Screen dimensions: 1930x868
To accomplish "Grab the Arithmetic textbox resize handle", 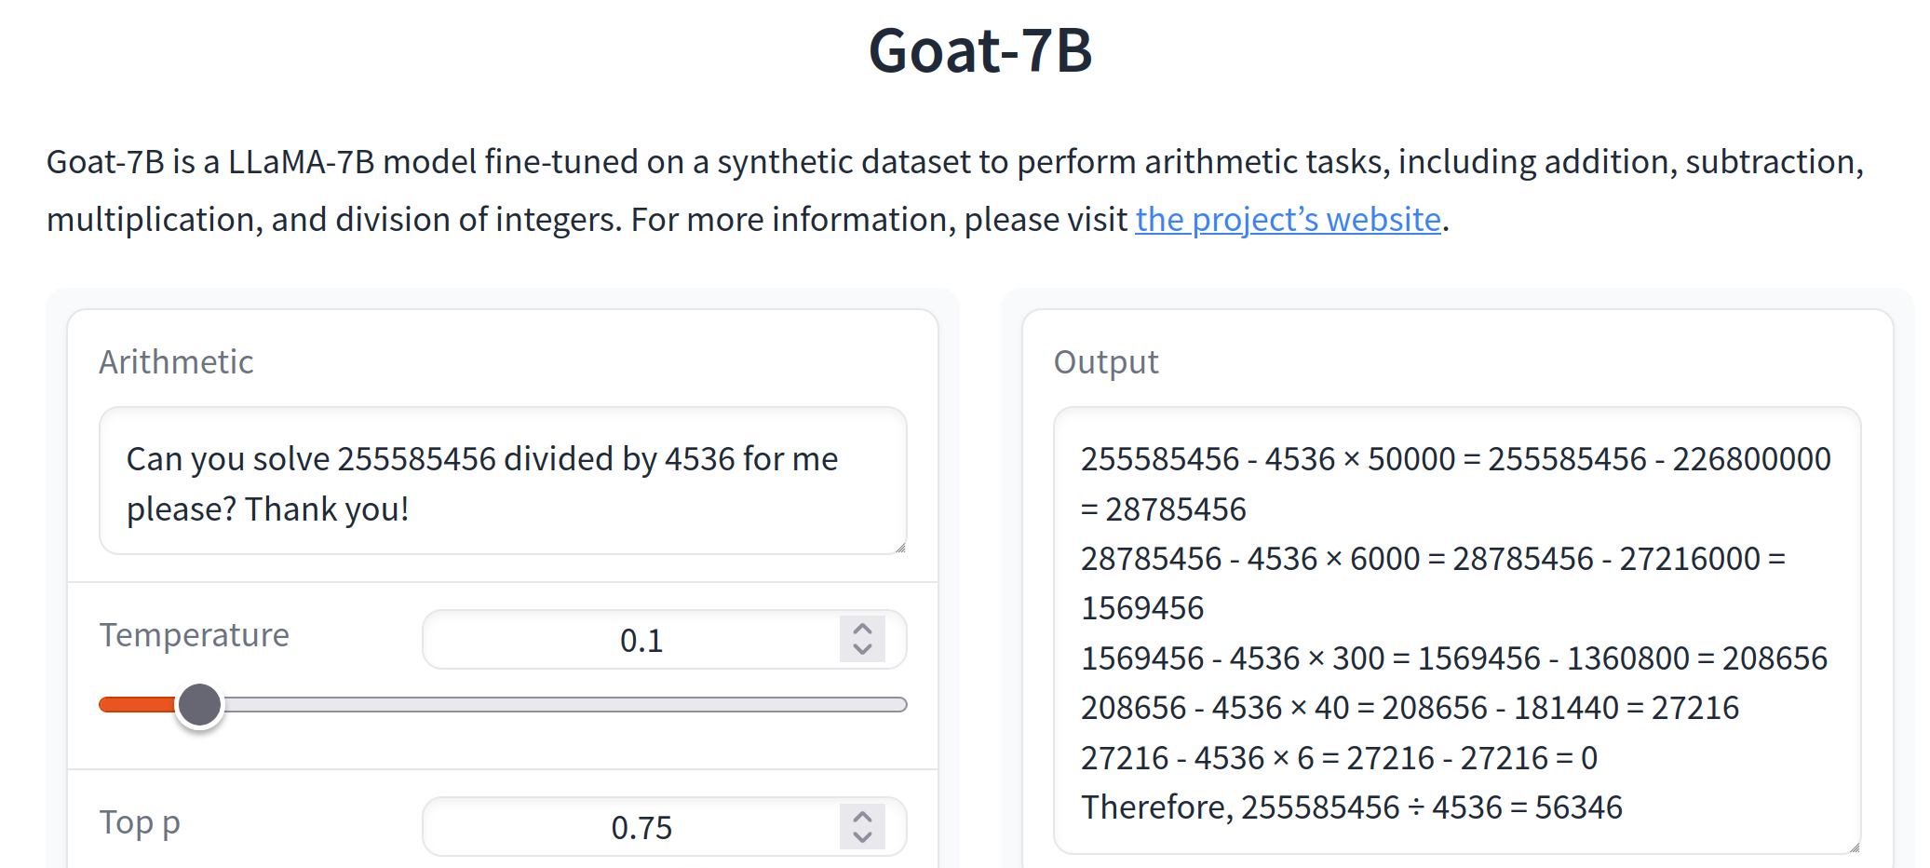I will pyautogui.click(x=900, y=548).
